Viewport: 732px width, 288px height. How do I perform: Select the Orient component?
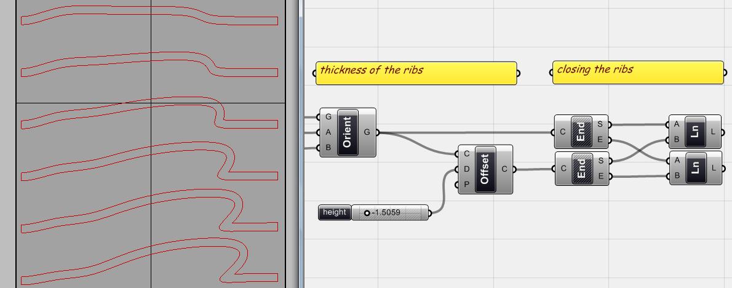(348, 132)
